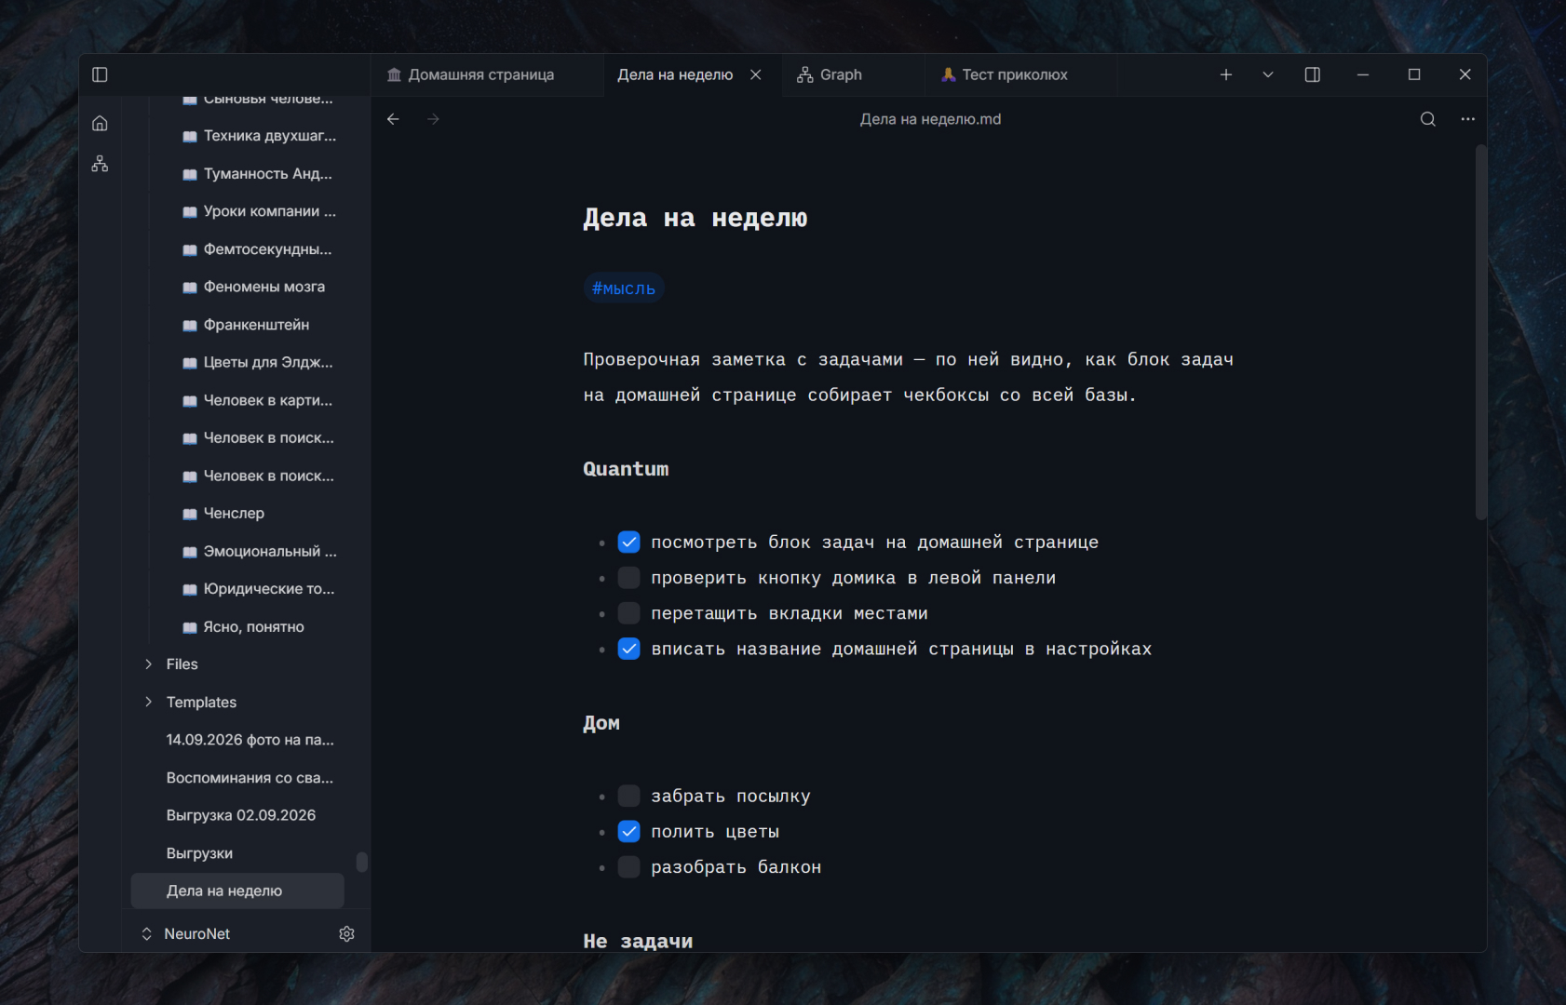Open the note 14.09.2026 фото на па...

(x=250, y=740)
